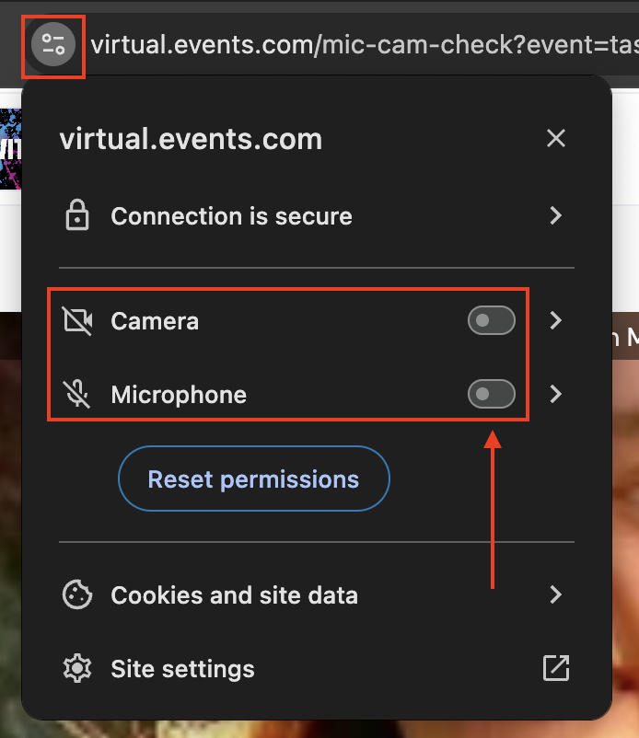Turn on the Microphone permission toggle
The image size is (639, 738).
pos(491,395)
